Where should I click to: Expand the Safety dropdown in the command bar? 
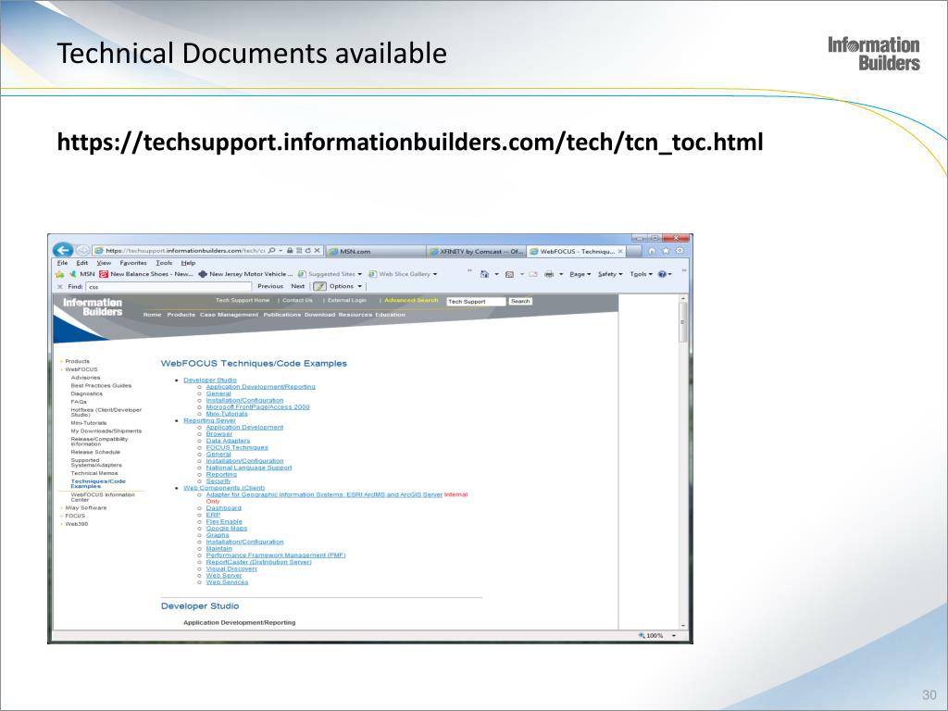(x=610, y=274)
